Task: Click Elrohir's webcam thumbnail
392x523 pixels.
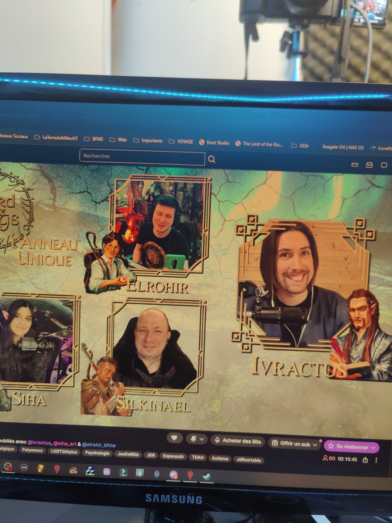Action: 159,225
